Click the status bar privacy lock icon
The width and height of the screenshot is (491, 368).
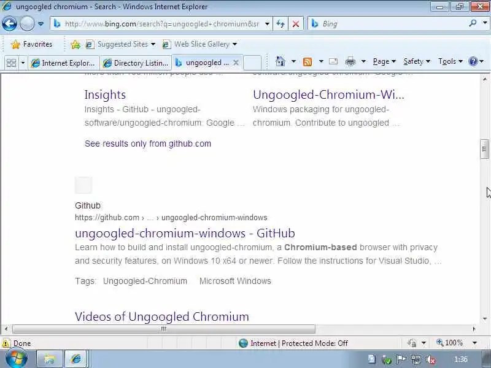click(x=412, y=343)
